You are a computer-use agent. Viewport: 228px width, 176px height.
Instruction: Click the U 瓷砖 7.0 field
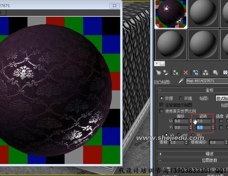[x=204, y=121]
